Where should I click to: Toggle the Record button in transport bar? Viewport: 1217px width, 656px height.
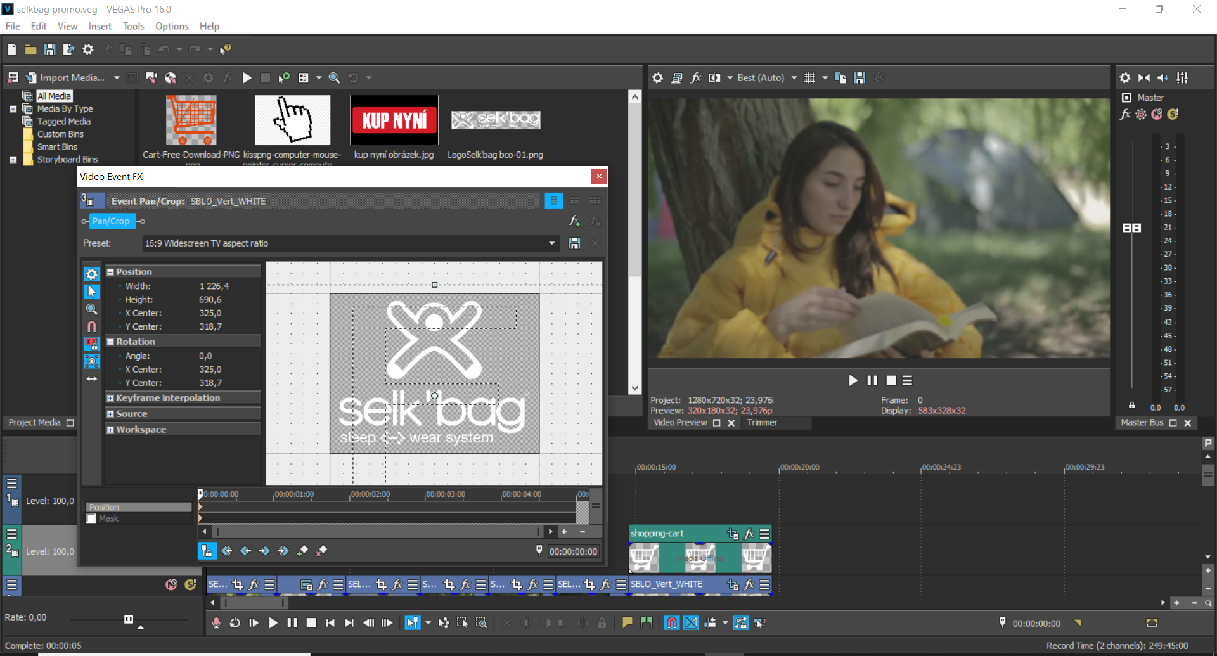216,623
